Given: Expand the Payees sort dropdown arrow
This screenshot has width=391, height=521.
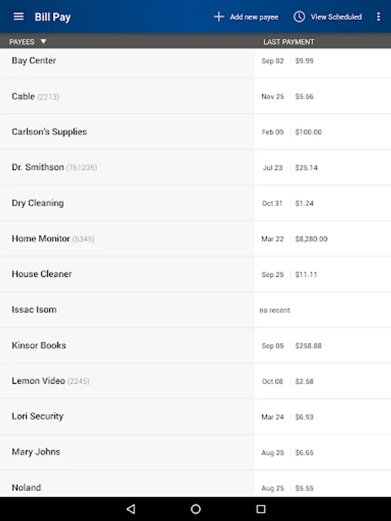Looking at the screenshot, I should (43, 42).
